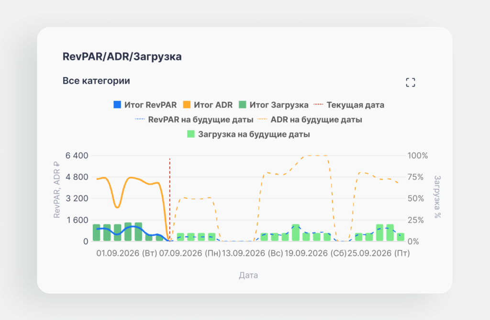The image size is (490, 320).
Task: Toggle Загрузка на будущие даты legend entry
Action: point(248,134)
